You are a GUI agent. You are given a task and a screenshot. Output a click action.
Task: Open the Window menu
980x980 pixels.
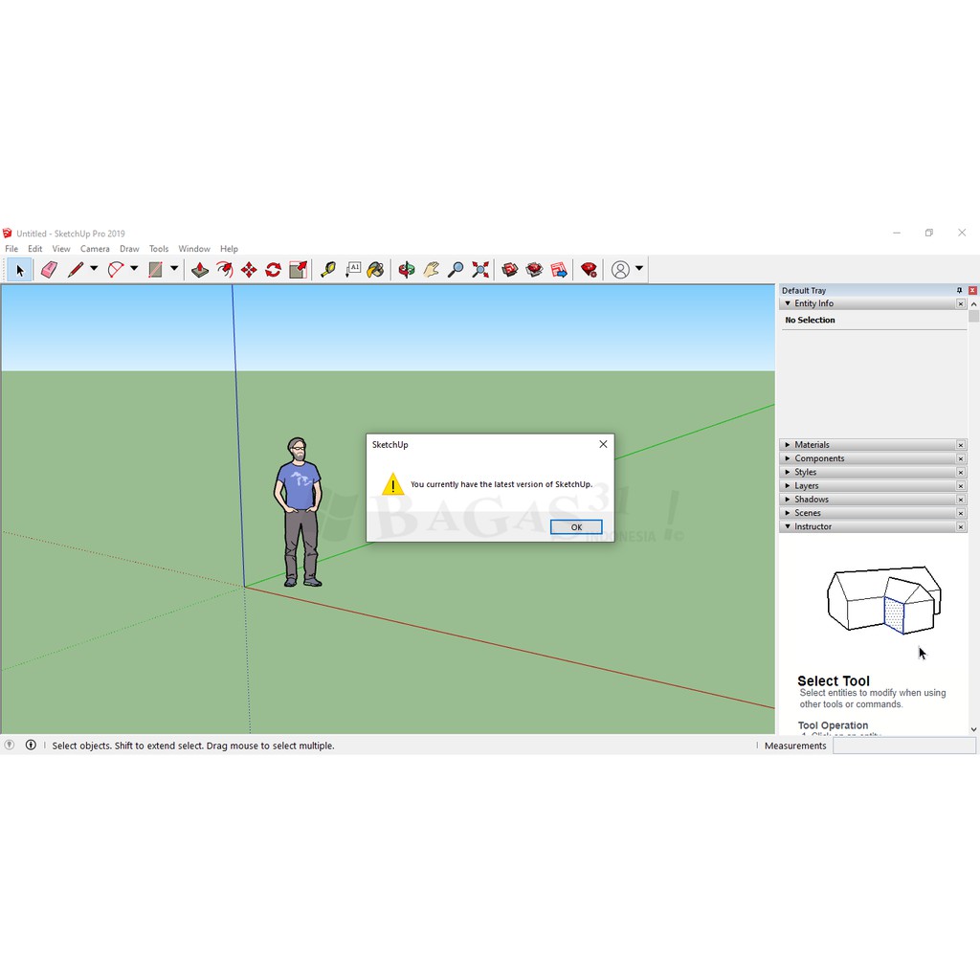click(194, 249)
